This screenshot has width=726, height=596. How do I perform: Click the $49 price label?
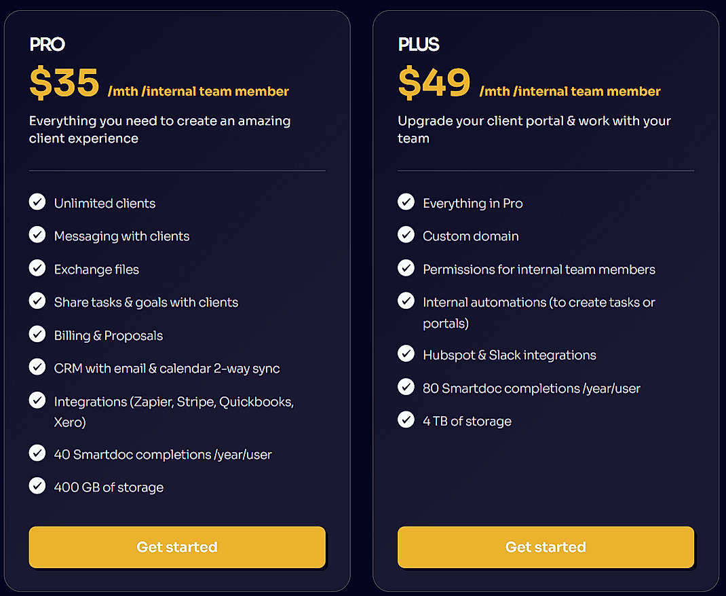point(434,83)
